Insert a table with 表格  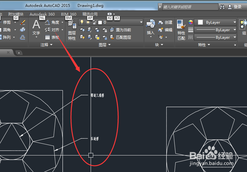pyautogui.click(x=48, y=37)
